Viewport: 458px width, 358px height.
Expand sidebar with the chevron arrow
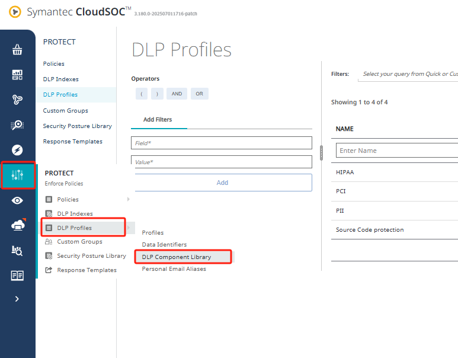17,299
